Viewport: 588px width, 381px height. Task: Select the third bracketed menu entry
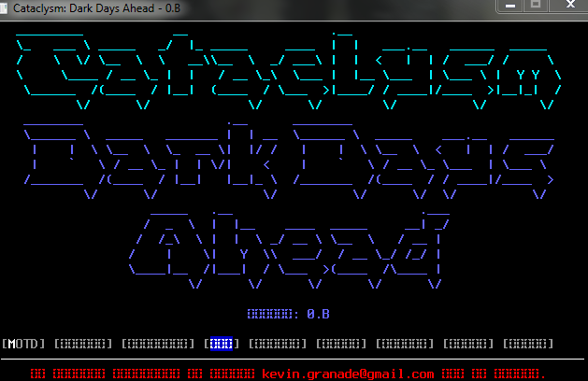tap(158, 344)
